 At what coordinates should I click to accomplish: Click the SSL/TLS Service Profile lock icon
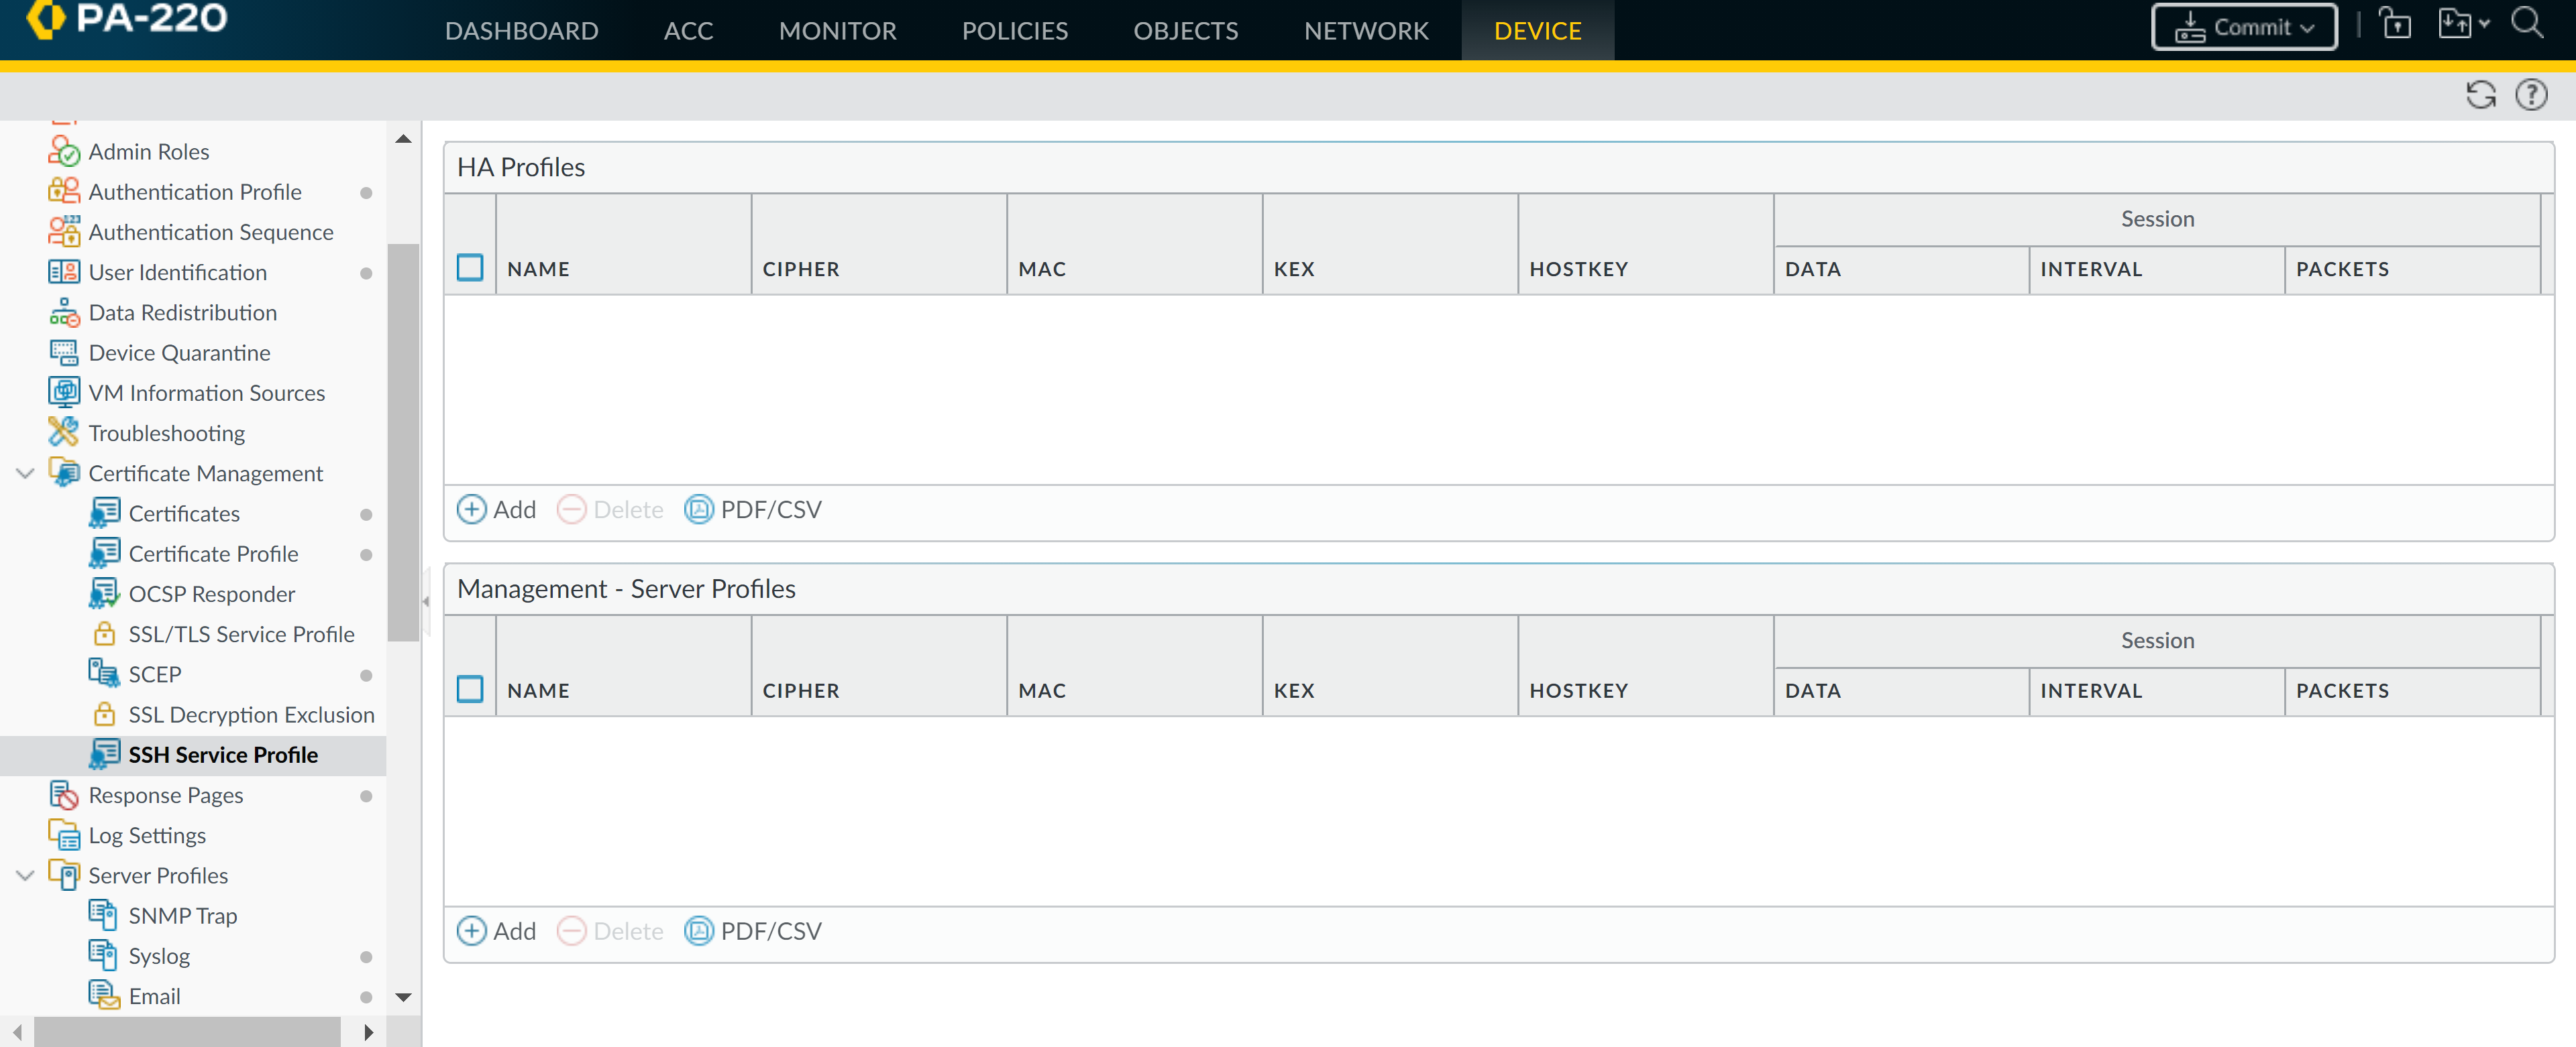point(104,633)
